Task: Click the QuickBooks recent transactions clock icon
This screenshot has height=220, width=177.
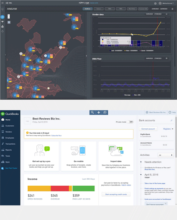Action: pos(105,112)
